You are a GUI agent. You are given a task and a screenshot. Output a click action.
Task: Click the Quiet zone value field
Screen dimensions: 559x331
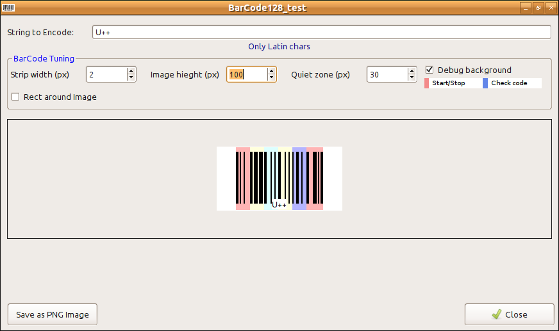coord(387,75)
